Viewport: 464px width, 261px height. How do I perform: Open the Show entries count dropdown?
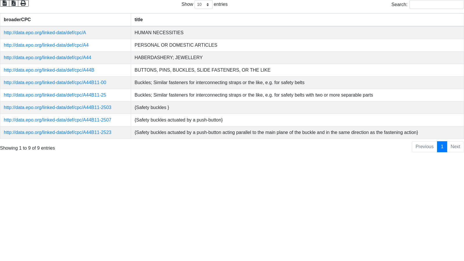(203, 5)
